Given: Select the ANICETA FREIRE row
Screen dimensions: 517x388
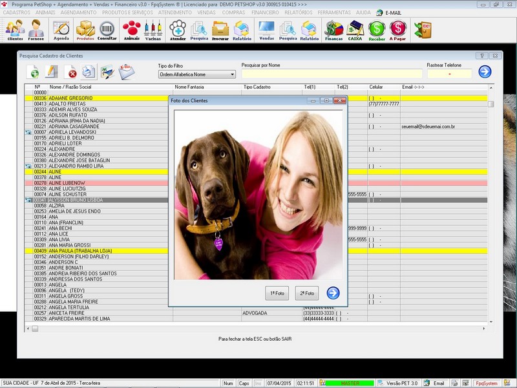Looking at the screenshot, I should tap(256, 313).
